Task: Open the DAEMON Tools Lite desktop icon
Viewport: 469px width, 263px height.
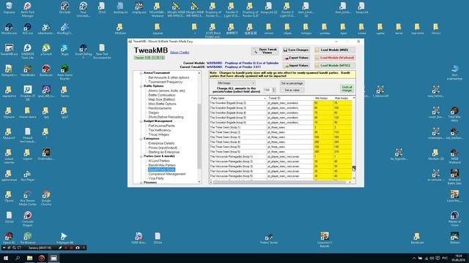Action: pyautogui.click(x=28, y=51)
